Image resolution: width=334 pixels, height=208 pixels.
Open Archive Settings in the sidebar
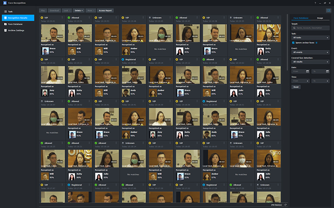coord(18,30)
